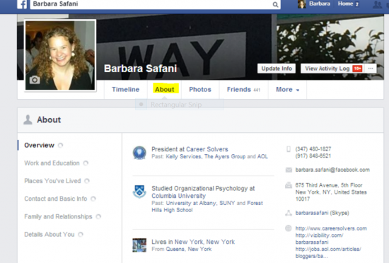The image size is (389, 263).
Task: Click the 441 friends count
Action: point(257,90)
